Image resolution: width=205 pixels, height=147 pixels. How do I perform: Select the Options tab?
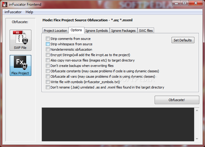pyautogui.click(x=76, y=30)
